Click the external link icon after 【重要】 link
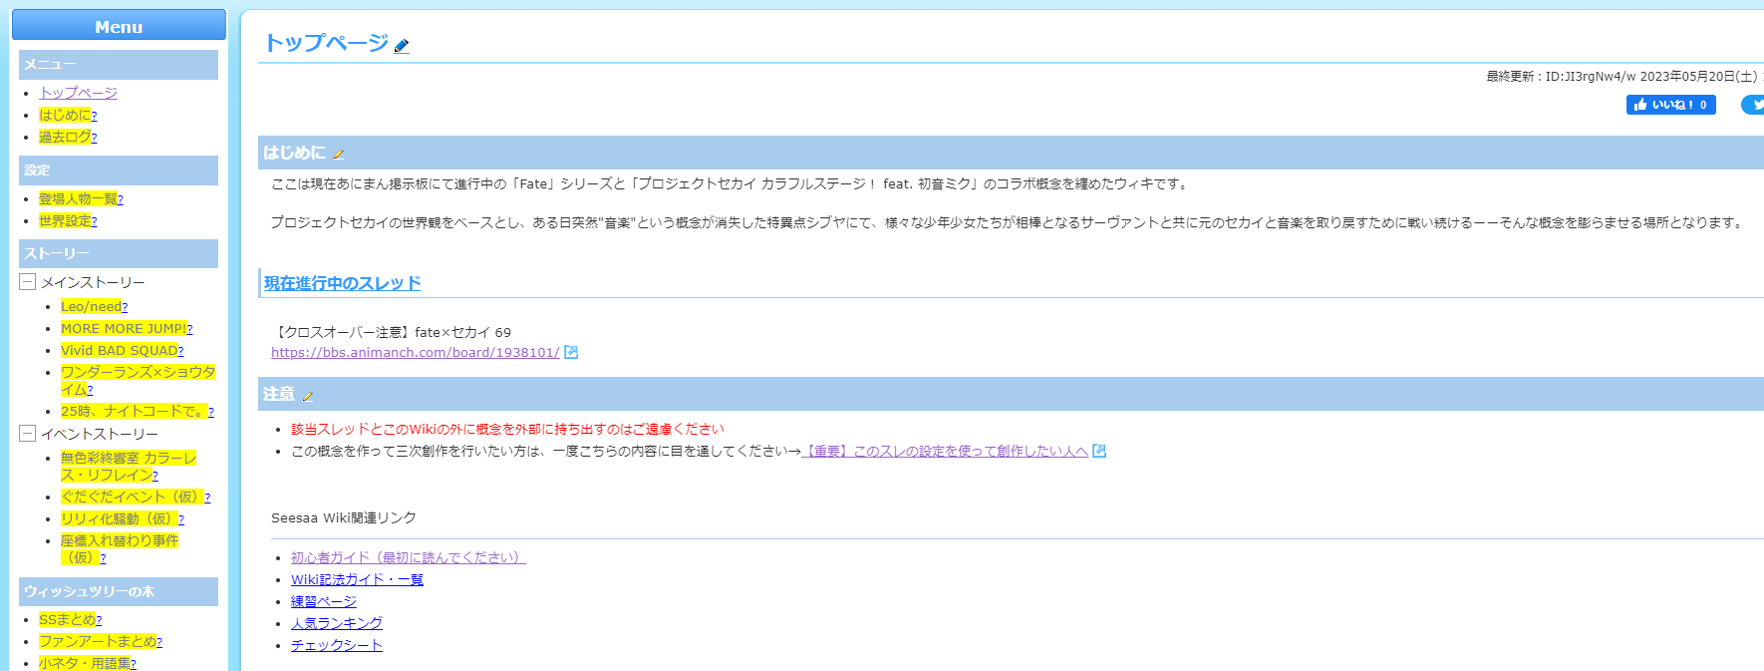The image size is (1764, 671). point(1099,451)
